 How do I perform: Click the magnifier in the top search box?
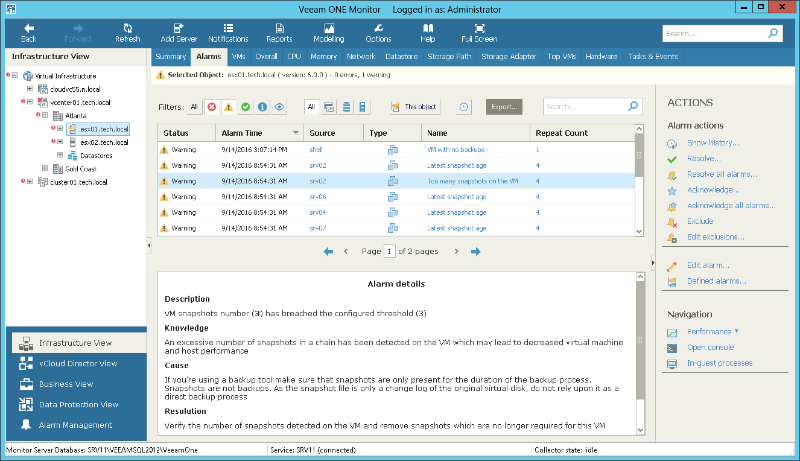coord(773,33)
